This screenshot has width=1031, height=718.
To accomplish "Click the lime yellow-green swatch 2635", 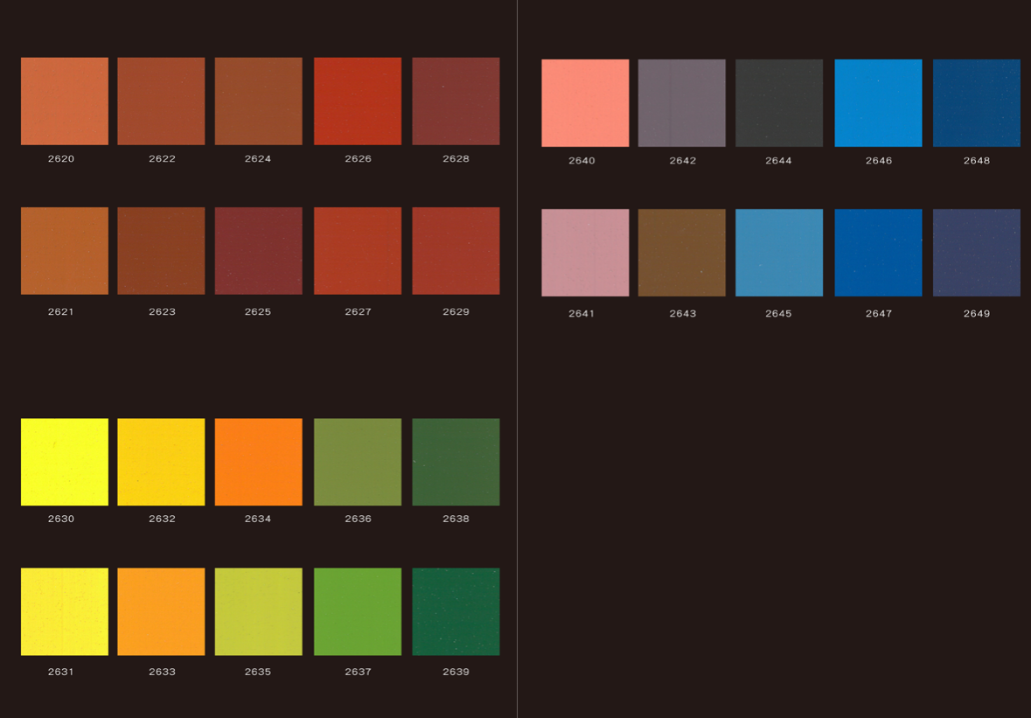I will click(x=258, y=611).
